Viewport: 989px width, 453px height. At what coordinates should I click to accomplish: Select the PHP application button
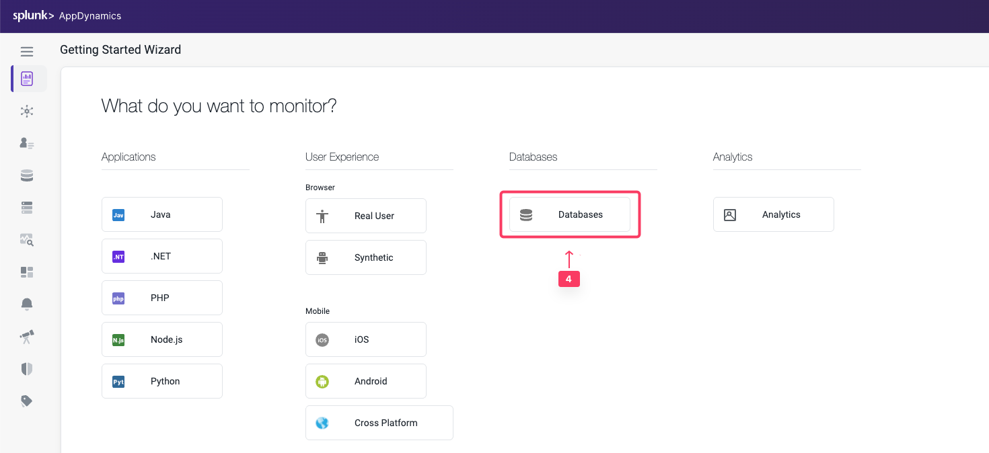(x=162, y=298)
